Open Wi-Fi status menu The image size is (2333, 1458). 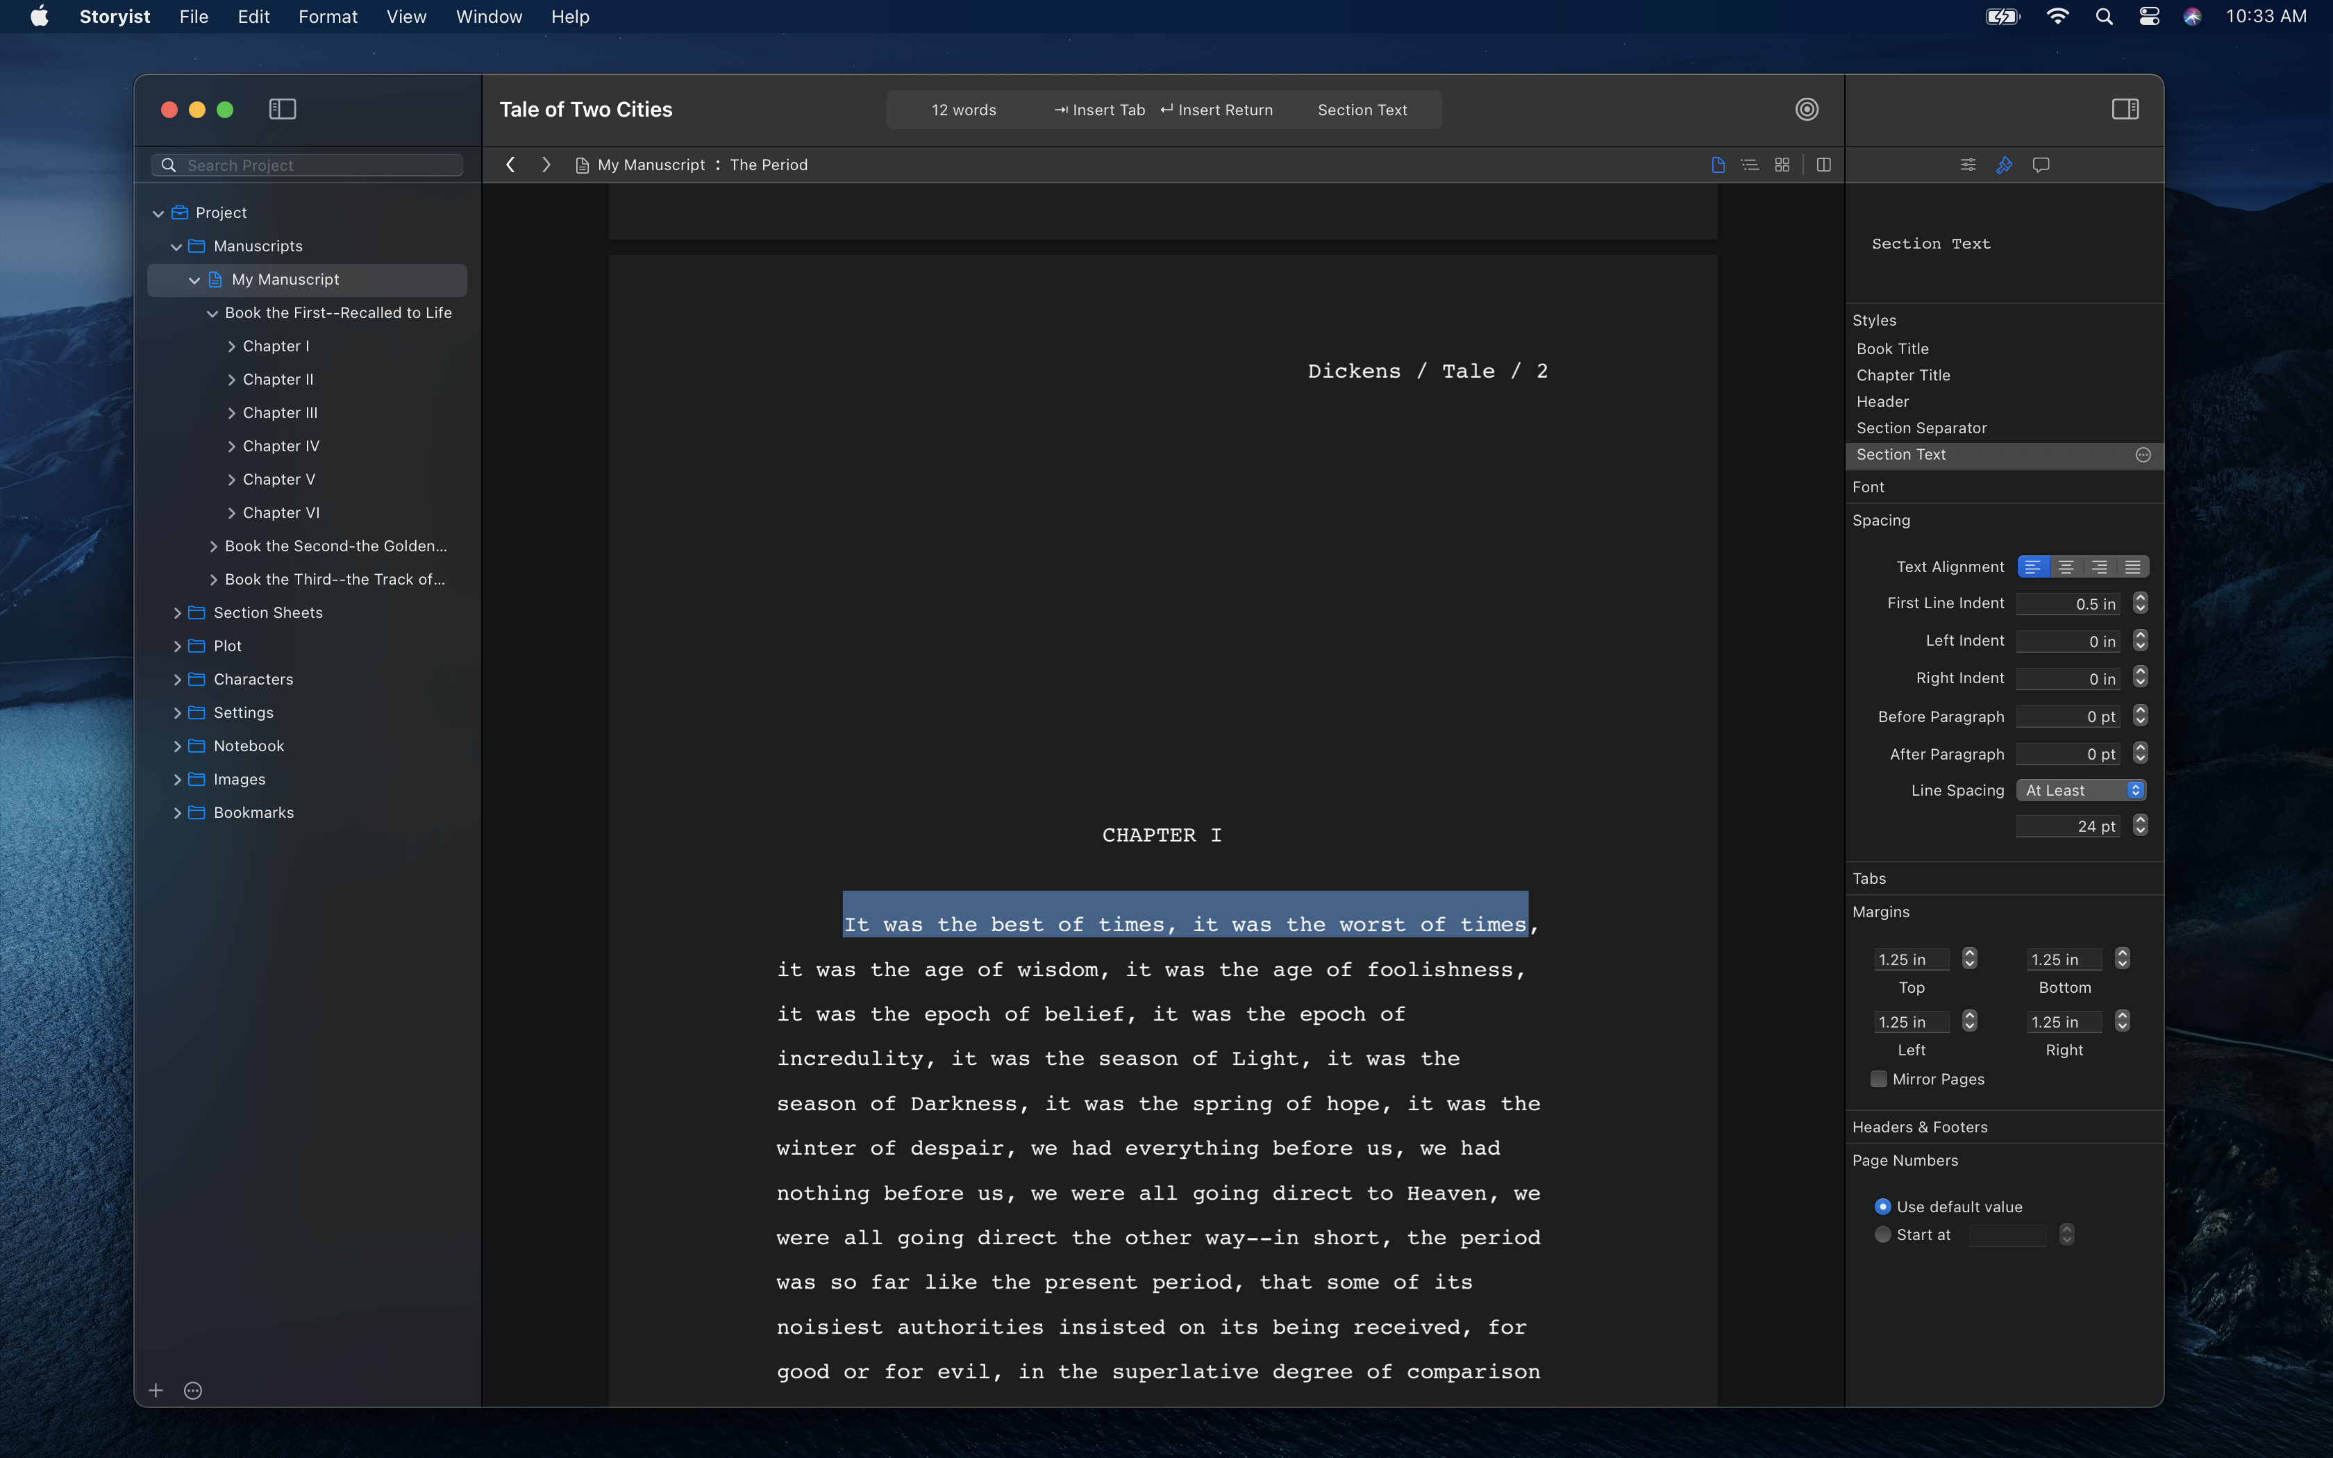tap(2057, 17)
